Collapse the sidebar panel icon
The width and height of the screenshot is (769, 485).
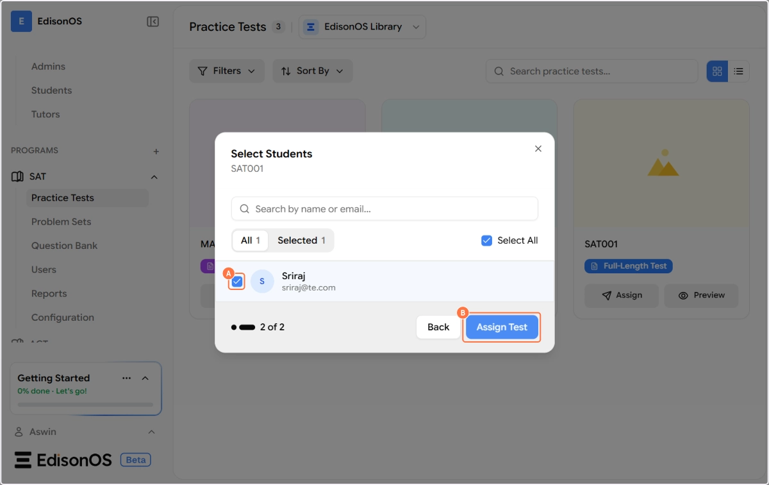(x=153, y=22)
